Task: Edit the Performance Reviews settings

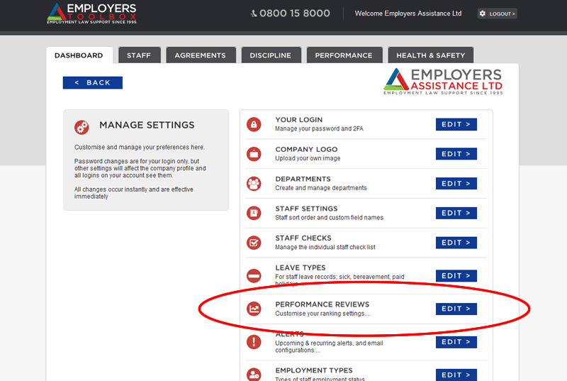Action: pyautogui.click(x=456, y=309)
